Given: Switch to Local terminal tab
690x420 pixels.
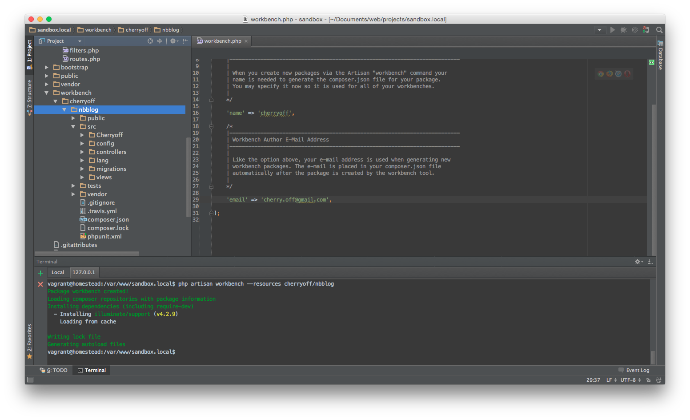Looking at the screenshot, I should coord(58,272).
